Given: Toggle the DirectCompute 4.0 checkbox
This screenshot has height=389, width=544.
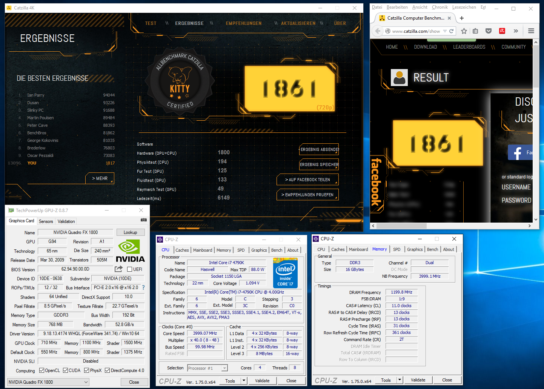Looking at the screenshot, I should pos(108,371).
